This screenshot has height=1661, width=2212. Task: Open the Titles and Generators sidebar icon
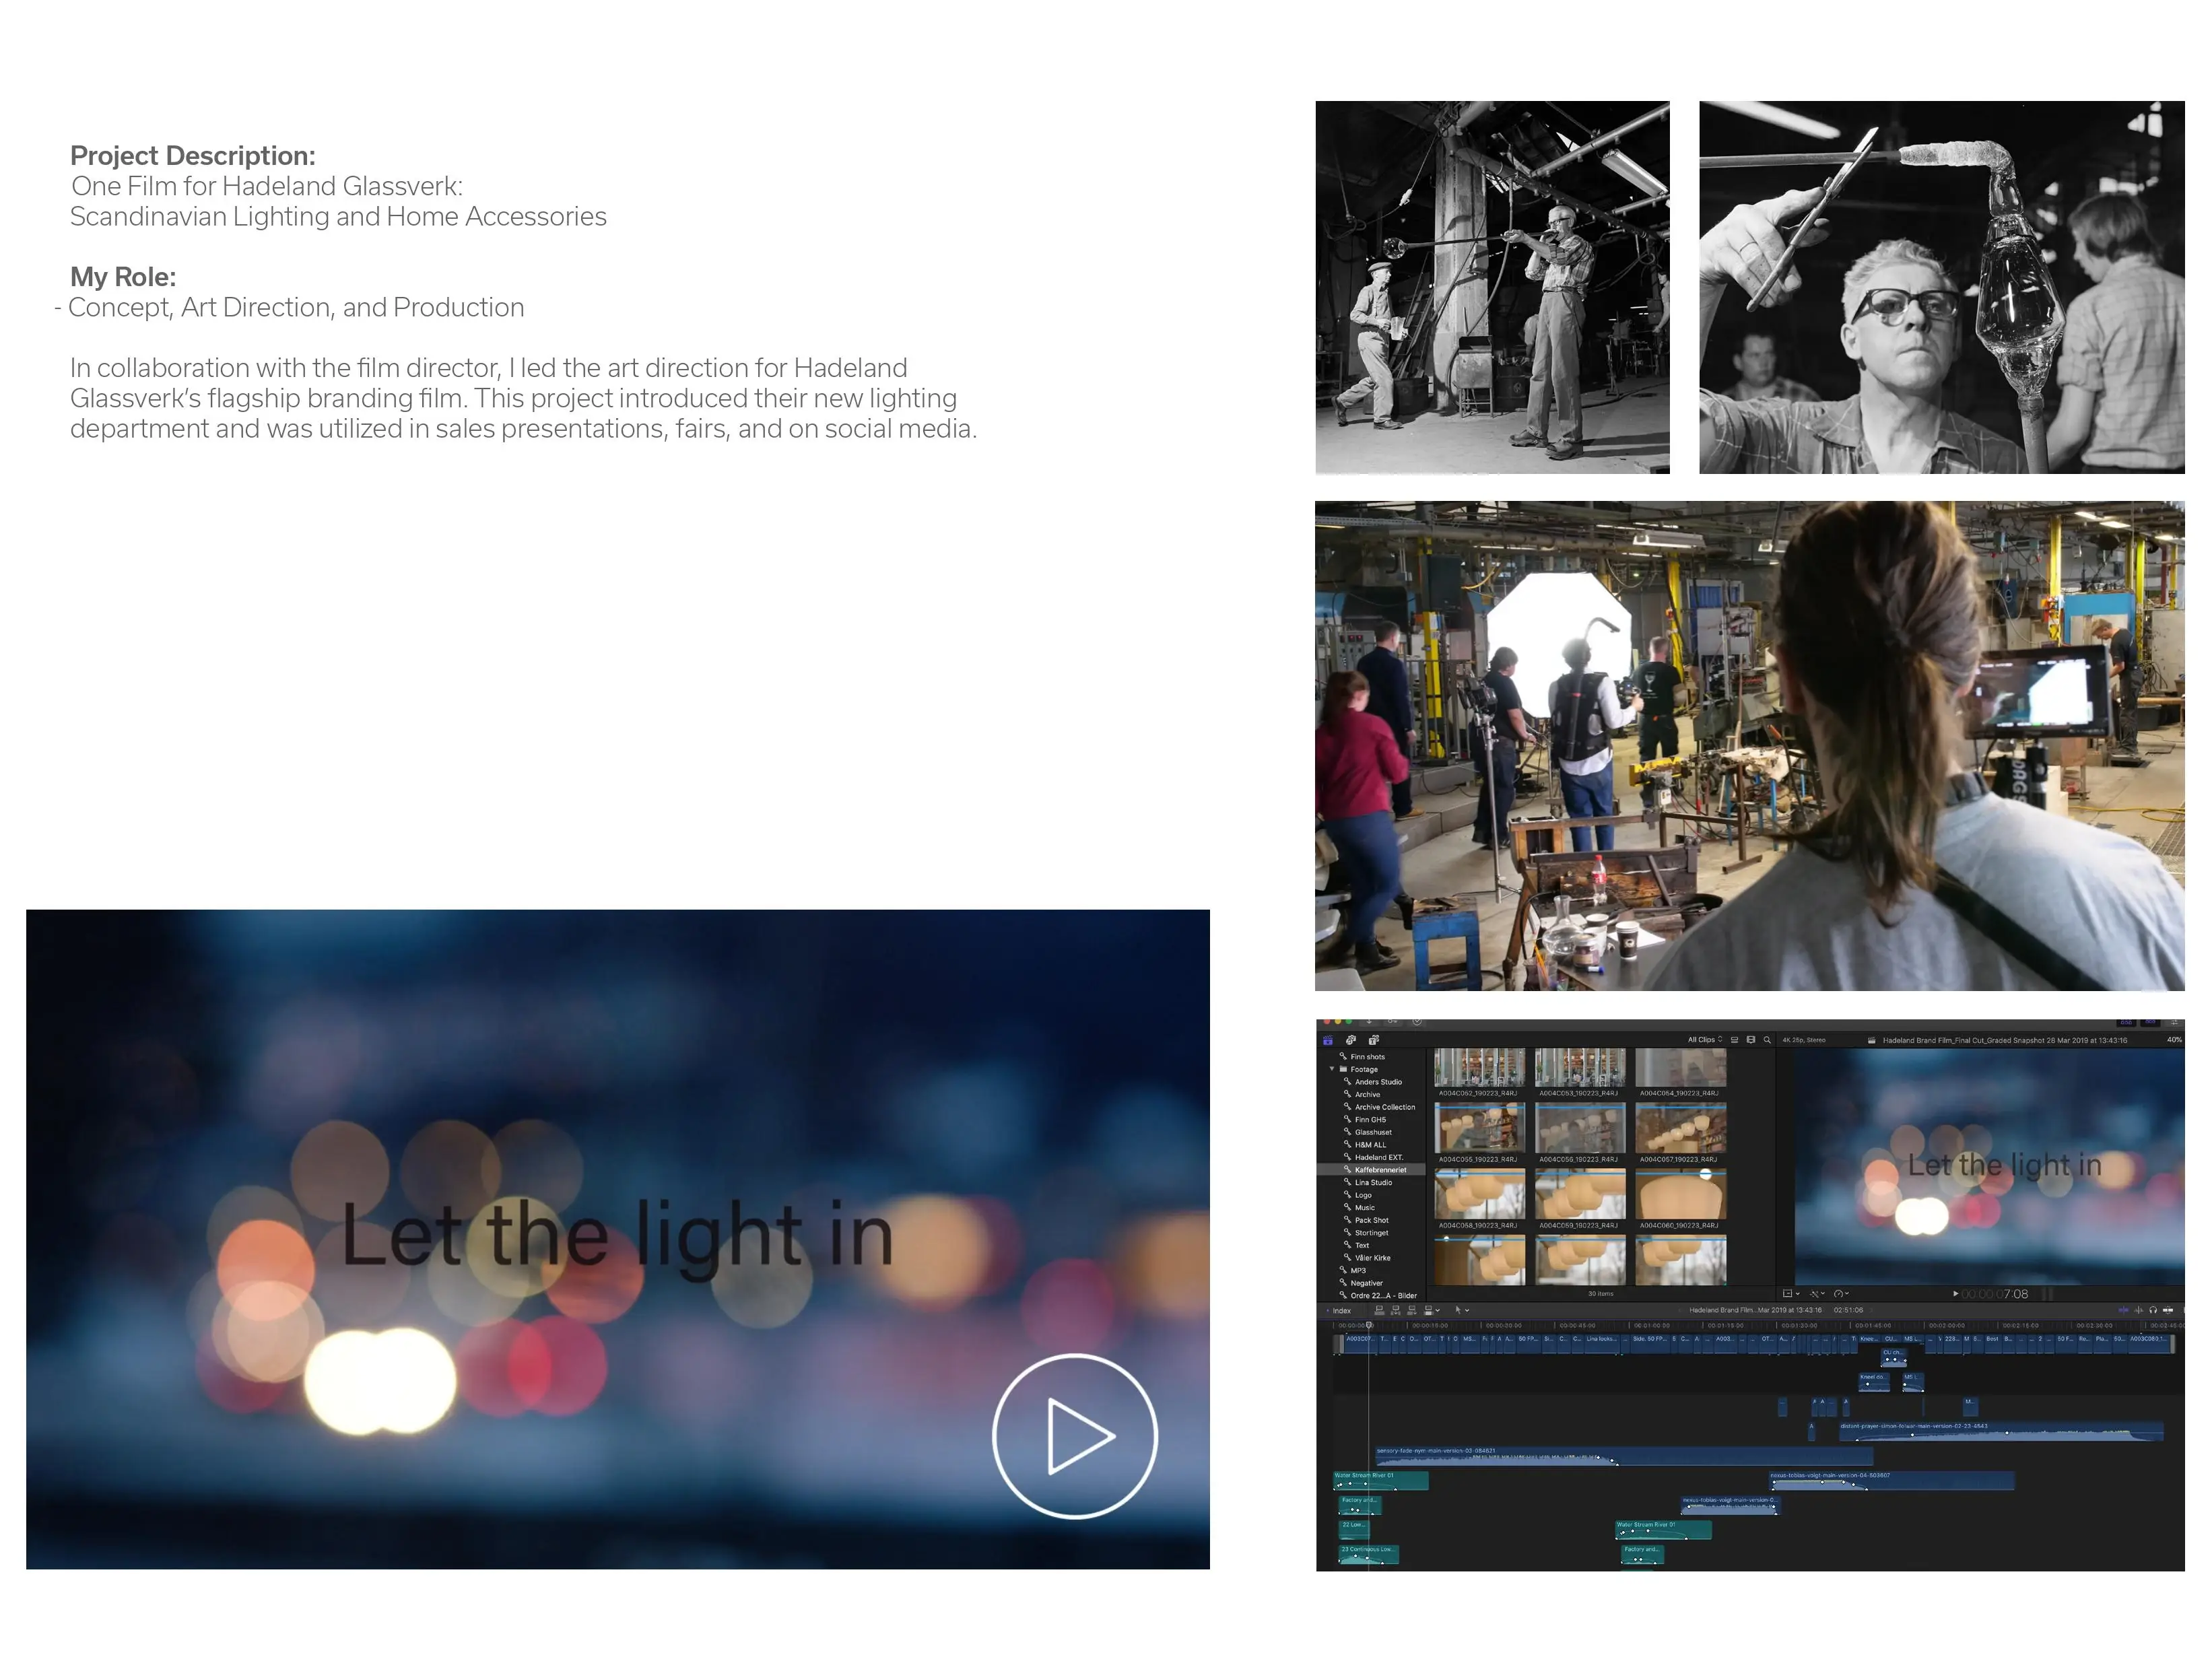tap(1374, 1040)
